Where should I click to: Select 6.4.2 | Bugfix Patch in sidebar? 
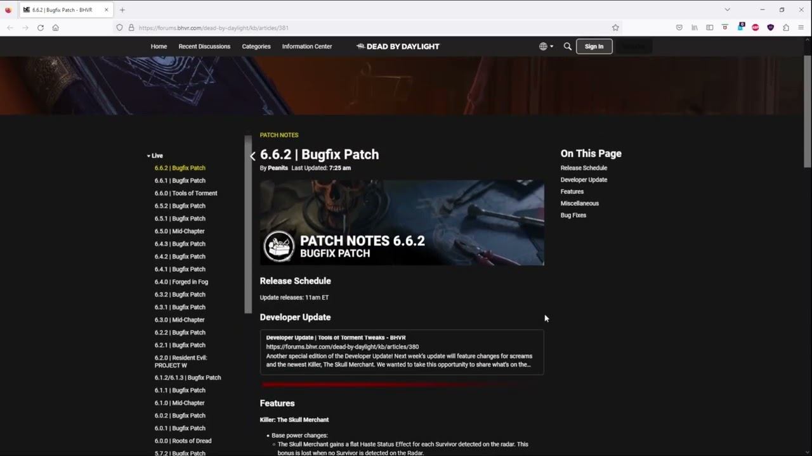[180, 256]
